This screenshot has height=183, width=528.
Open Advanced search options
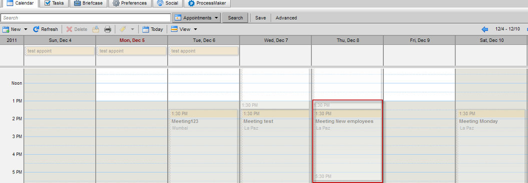(x=286, y=18)
